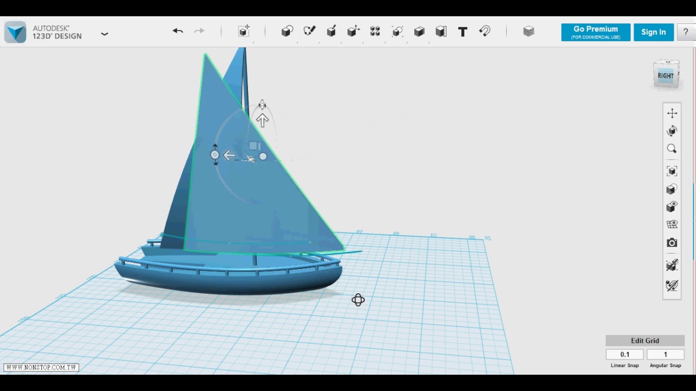Image resolution: width=696 pixels, height=391 pixels.
Task: Click the Redo arrow
Action: (x=200, y=31)
